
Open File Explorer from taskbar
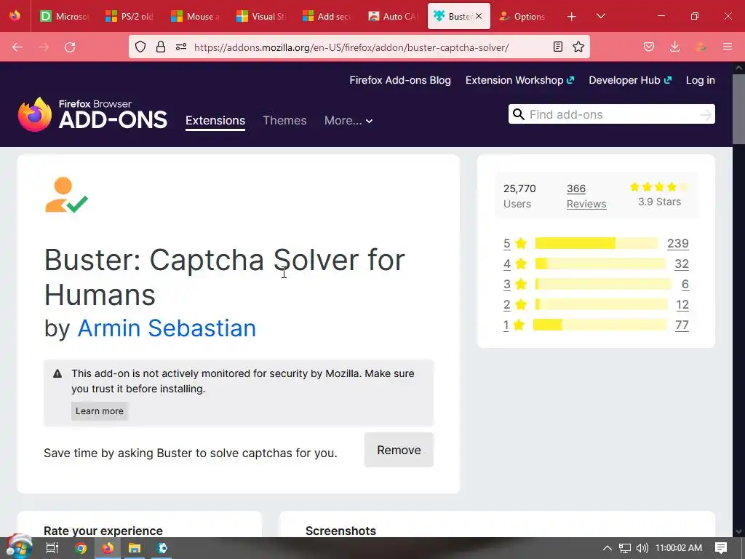point(135,548)
